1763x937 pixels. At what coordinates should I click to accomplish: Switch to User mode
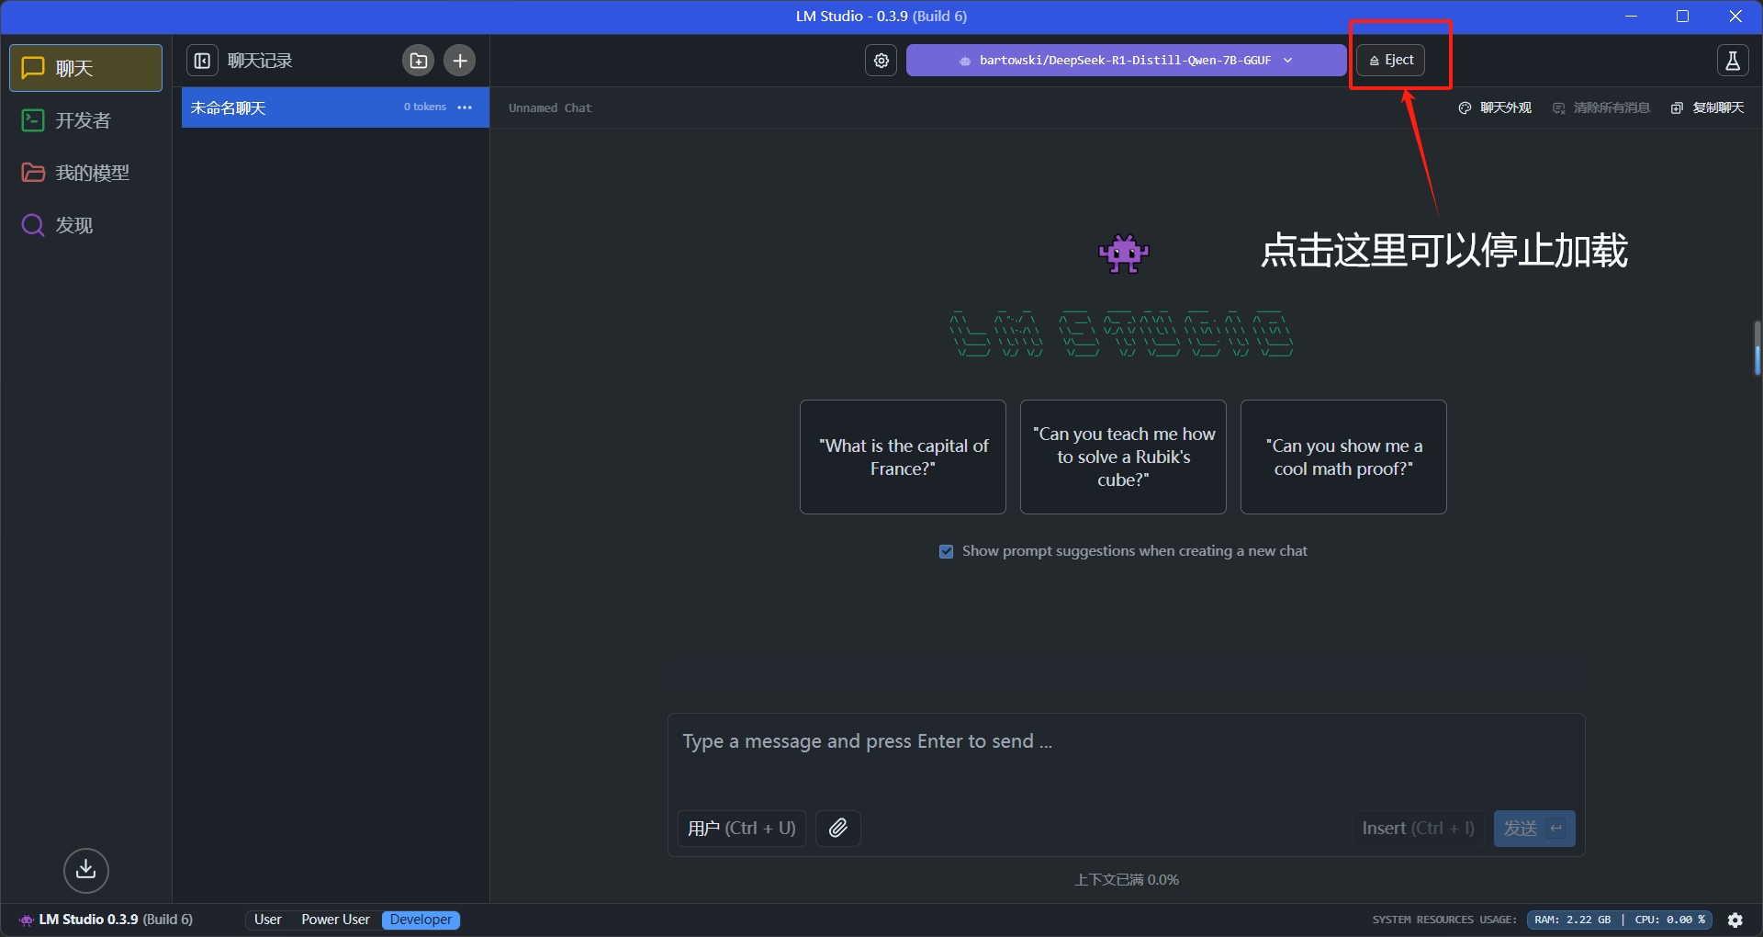click(268, 920)
